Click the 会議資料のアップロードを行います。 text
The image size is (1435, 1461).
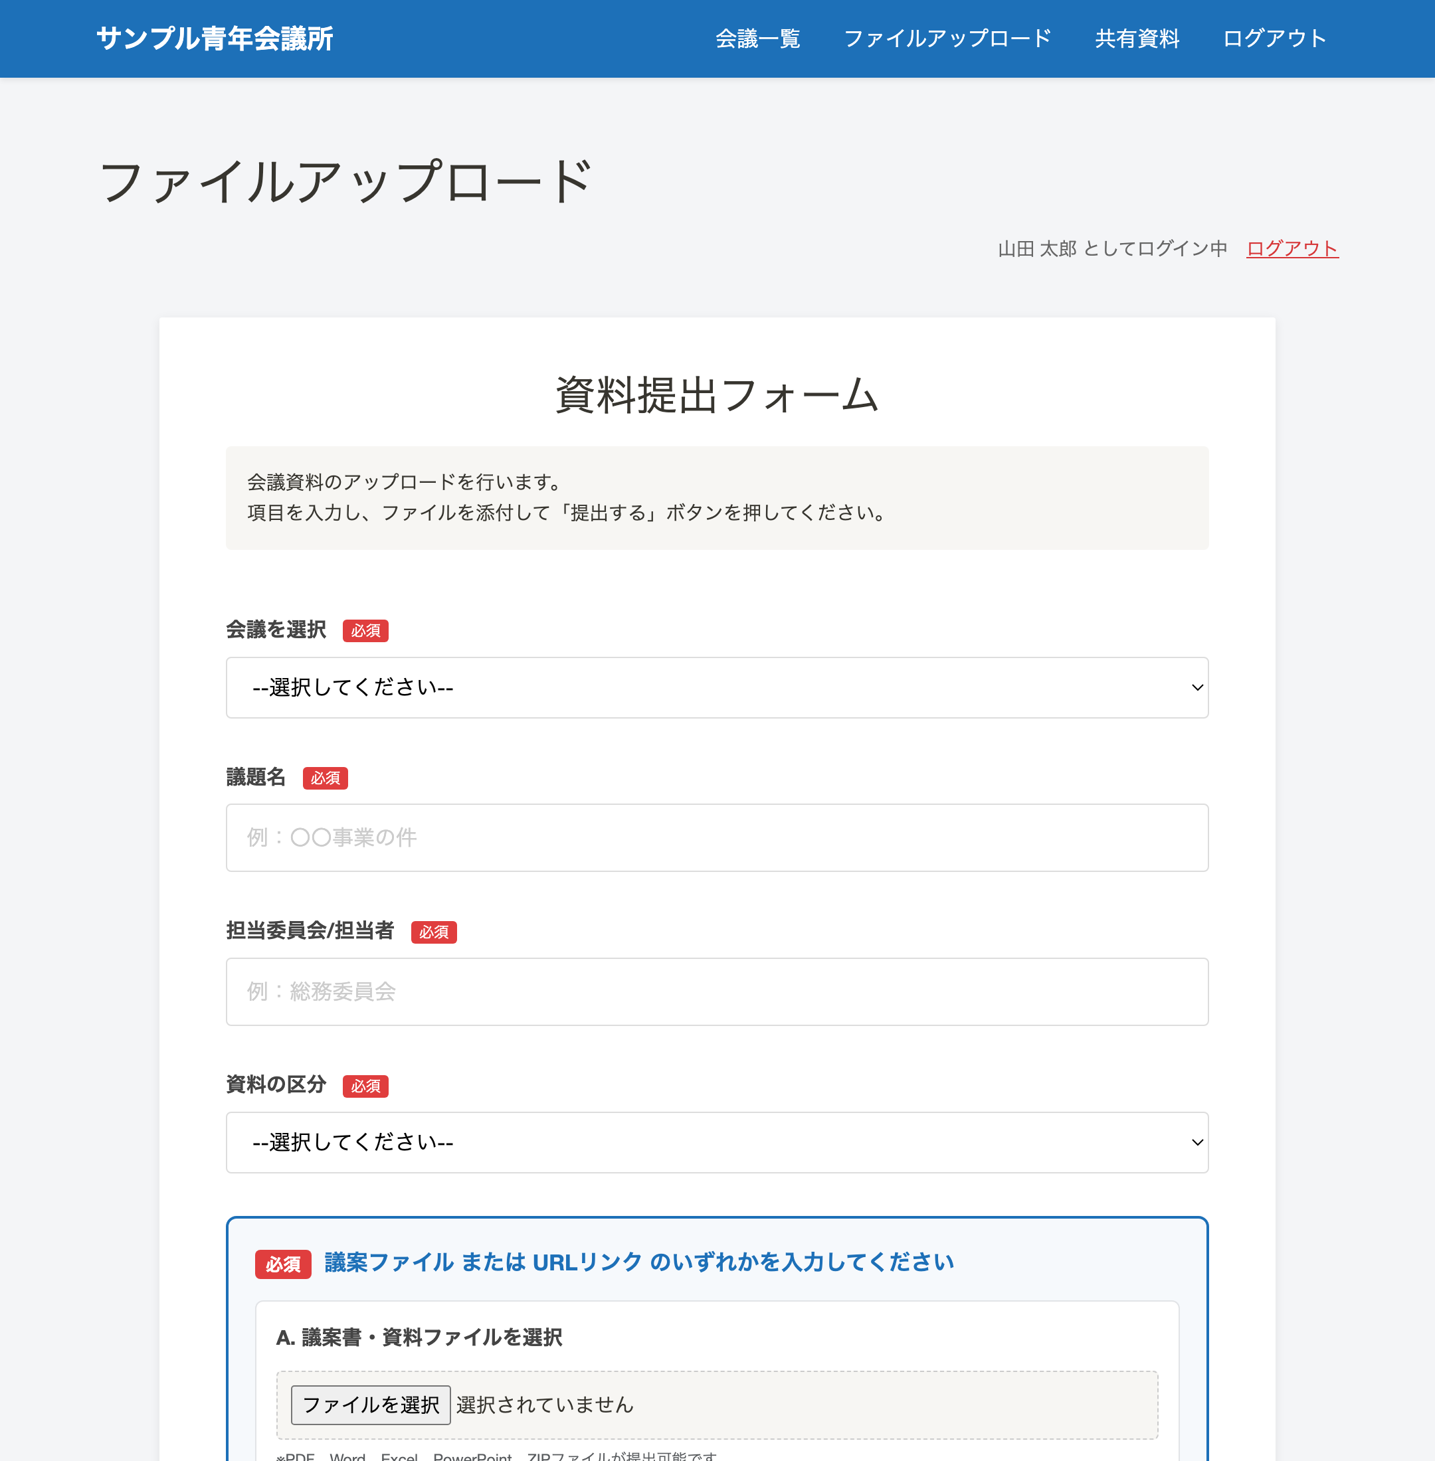point(405,482)
